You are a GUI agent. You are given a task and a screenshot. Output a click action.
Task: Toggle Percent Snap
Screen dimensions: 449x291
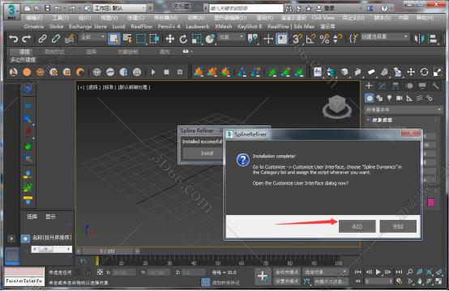point(324,39)
